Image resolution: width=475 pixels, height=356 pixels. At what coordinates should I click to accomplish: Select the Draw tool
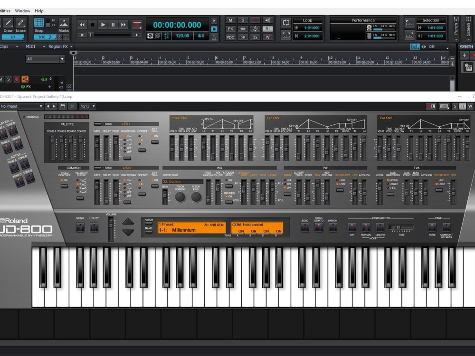(x=8, y=23)
